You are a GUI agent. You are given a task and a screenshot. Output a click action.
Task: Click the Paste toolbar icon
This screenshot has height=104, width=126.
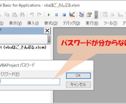click(15, 15)
